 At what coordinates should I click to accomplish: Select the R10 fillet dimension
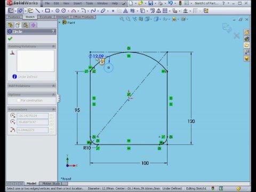click(x=87, y=148)
